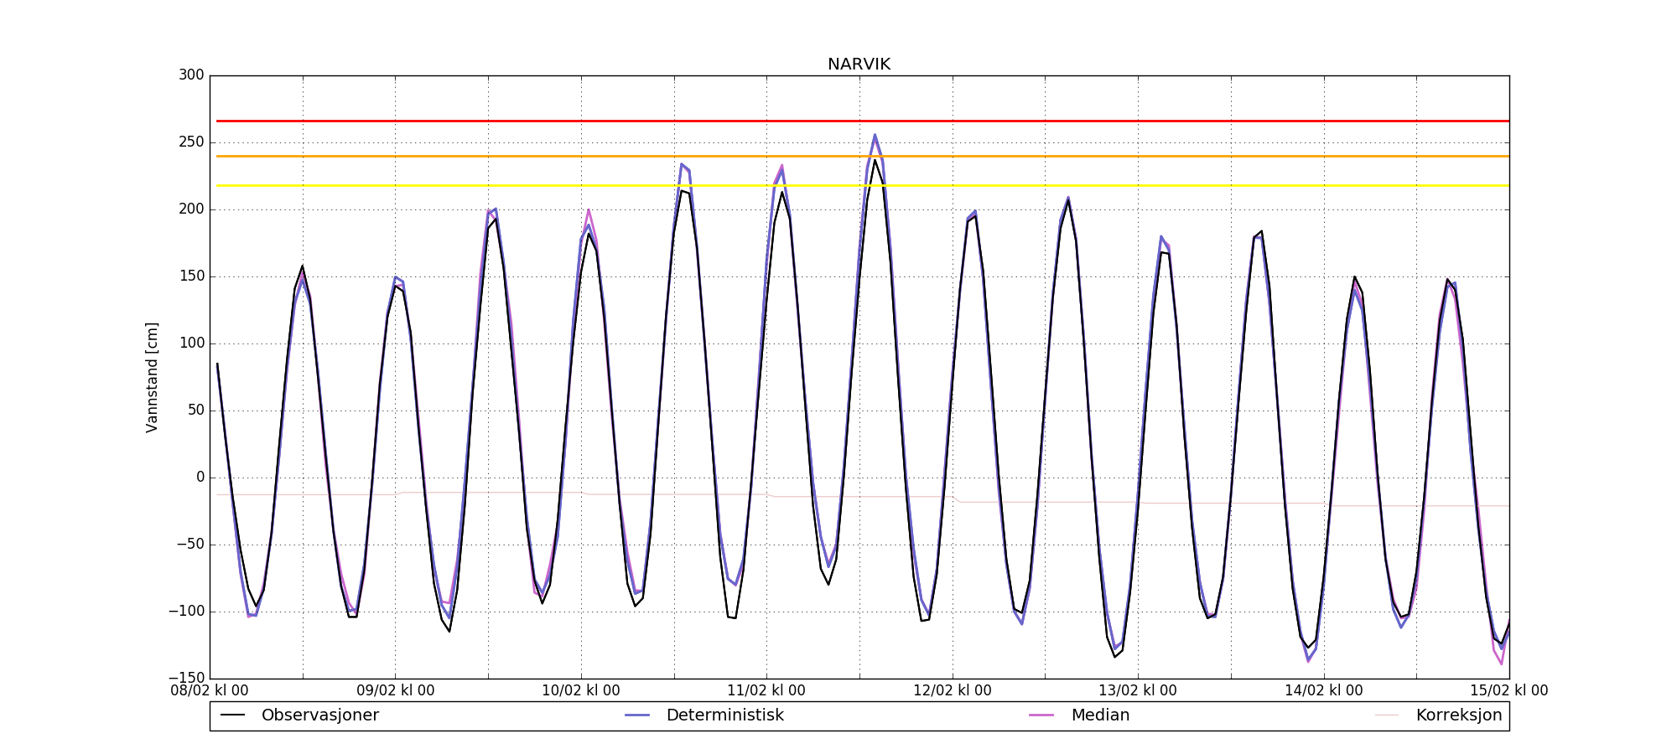Click the blue Deterministisk legend line sample
1677x754 pixels.
point(637,715)
